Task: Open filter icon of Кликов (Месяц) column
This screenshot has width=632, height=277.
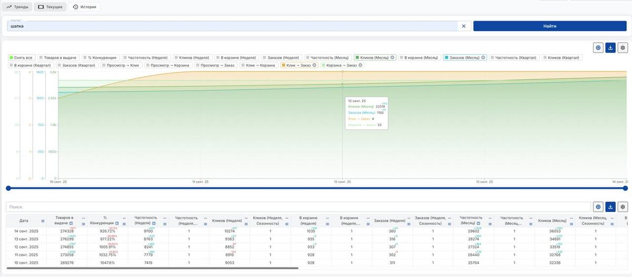Action: tap(571, 224)
